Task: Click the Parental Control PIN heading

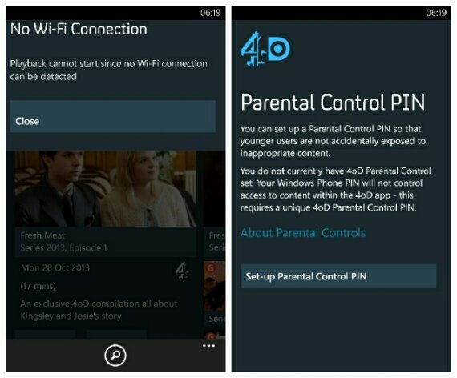Action: 333,103
